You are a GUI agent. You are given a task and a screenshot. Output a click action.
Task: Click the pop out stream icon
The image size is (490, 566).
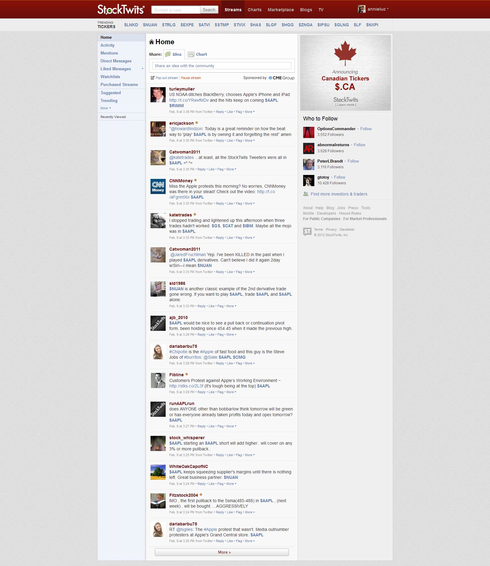click(x=153, y=78)
